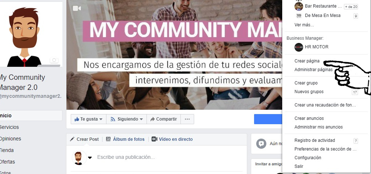Click the De Mesa En Mesa page icon
This screenshot has width=371, height=174.
(x=298, y=16)
